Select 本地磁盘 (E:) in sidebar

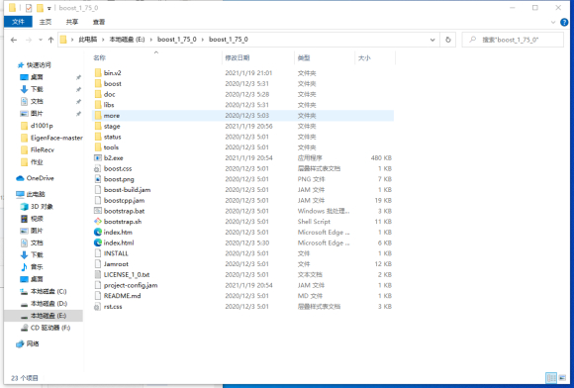pos(44,316)
